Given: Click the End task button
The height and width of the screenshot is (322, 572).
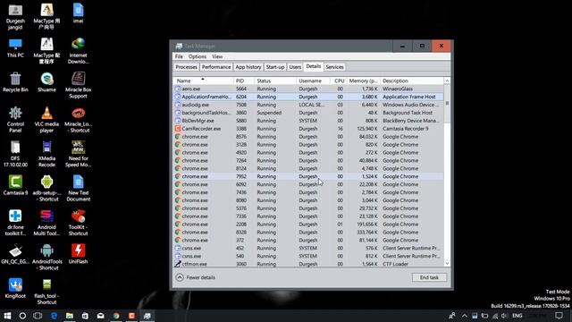Looking at the screenshot, I should point(429,277).
